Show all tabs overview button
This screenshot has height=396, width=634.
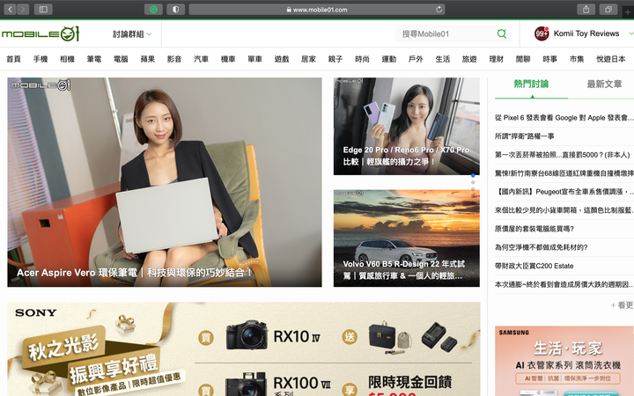coord(608,10)
